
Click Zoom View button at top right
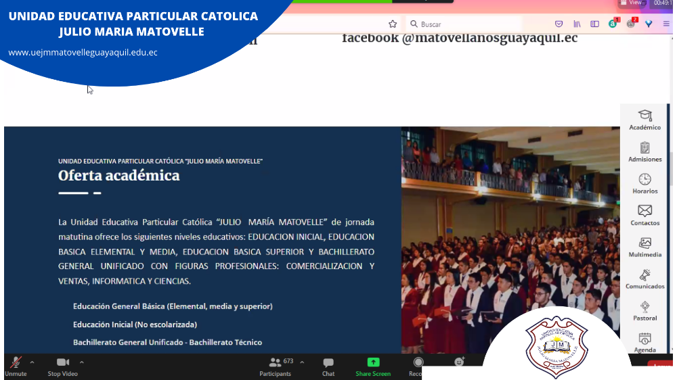[x=632, y=3]
